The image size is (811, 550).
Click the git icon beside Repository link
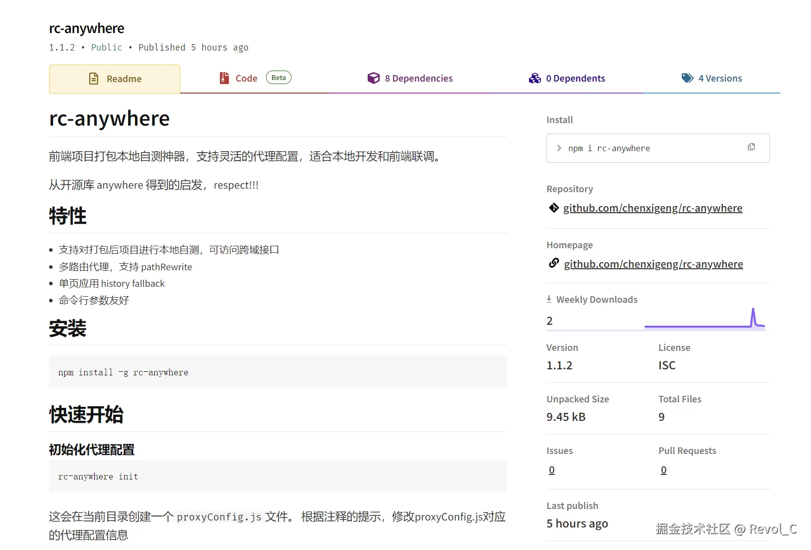554,208
